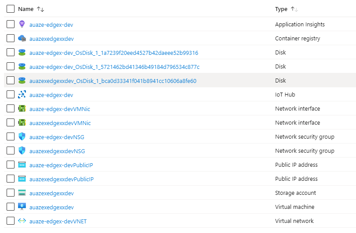Check the OsDisk_1_5721462bd413 row checkbox
Image resolution: width=356 pixels, height=233 pixels.
tap(11, 66)
